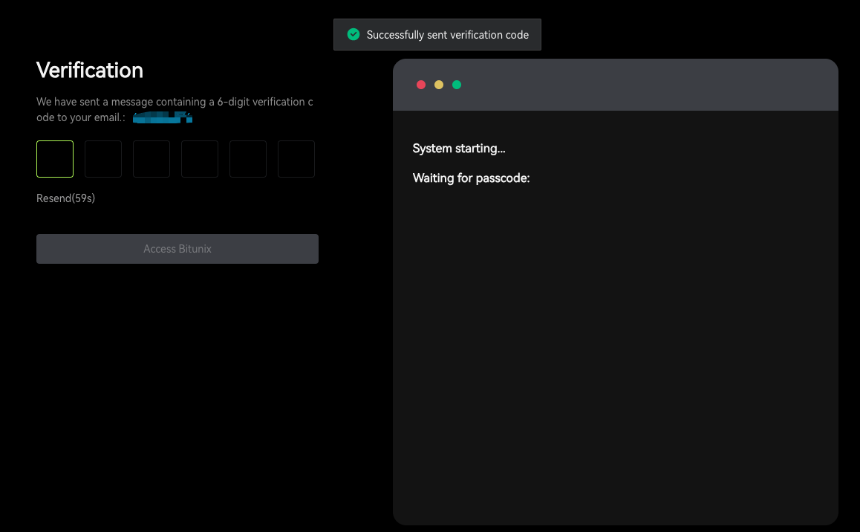The width and height of the screenshot is (860, 532).
Task: Click the sixth verification code digit box
Action: click(296, 159)
